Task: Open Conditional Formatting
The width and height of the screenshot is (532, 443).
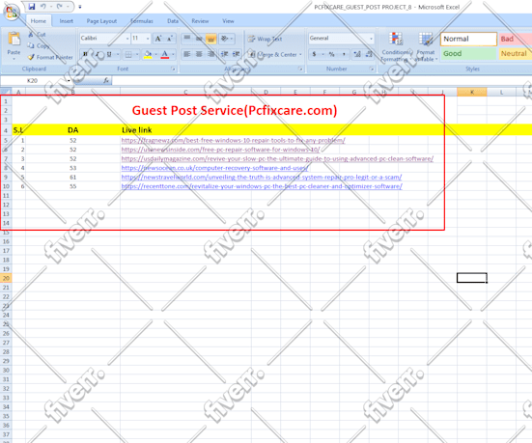Action: tap(395, 47)
